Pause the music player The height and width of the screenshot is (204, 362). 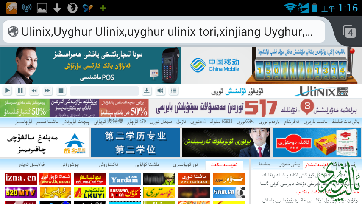point(20,91)
